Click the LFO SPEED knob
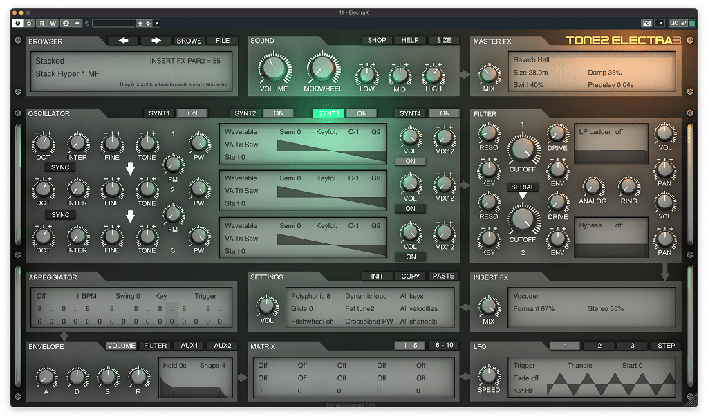Viewport: 708px width, 419px height. 489,375
